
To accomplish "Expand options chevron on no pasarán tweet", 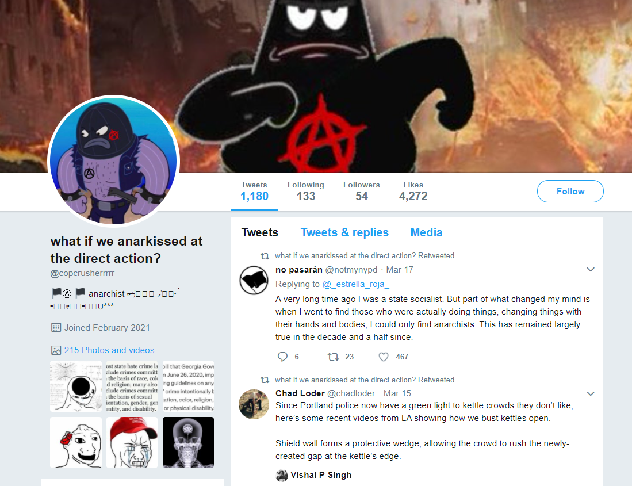I will click(591, 270).
